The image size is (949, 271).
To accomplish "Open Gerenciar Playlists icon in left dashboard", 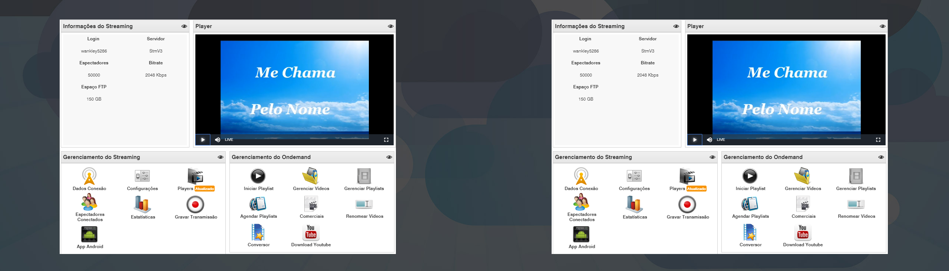I will coord(364,176).
